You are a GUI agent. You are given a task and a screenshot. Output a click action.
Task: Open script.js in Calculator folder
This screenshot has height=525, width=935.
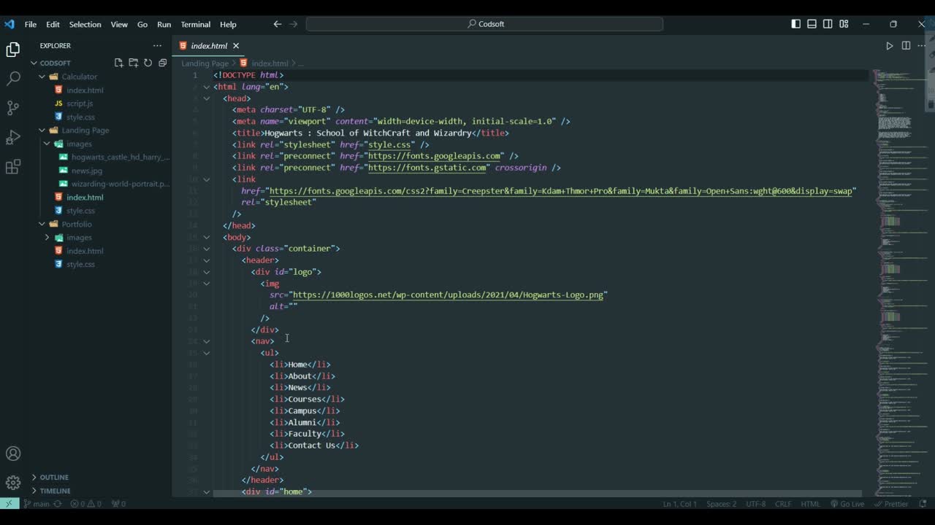tap(80, 104)
